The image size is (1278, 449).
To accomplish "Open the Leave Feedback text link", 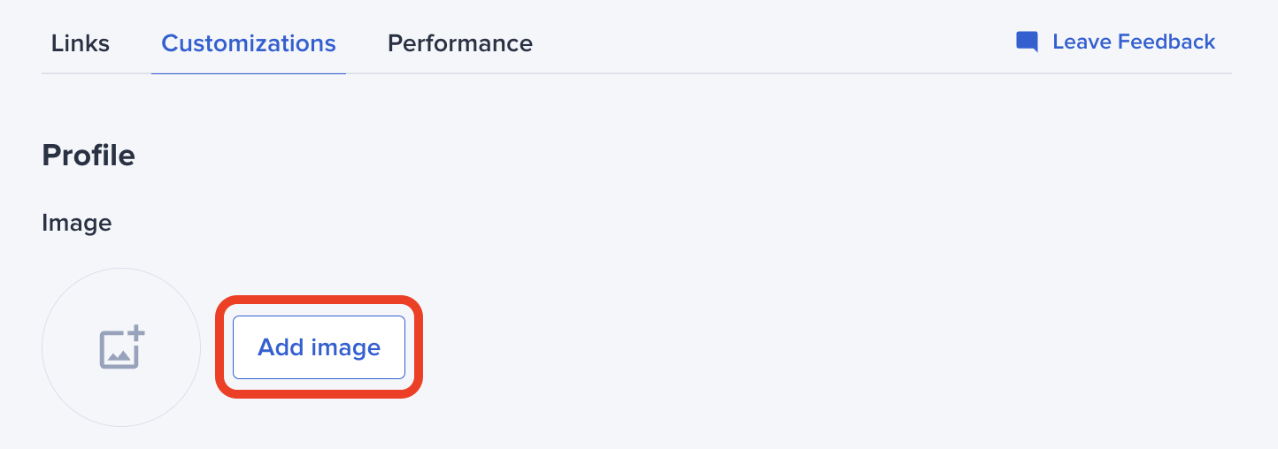I will point(1134,42).
